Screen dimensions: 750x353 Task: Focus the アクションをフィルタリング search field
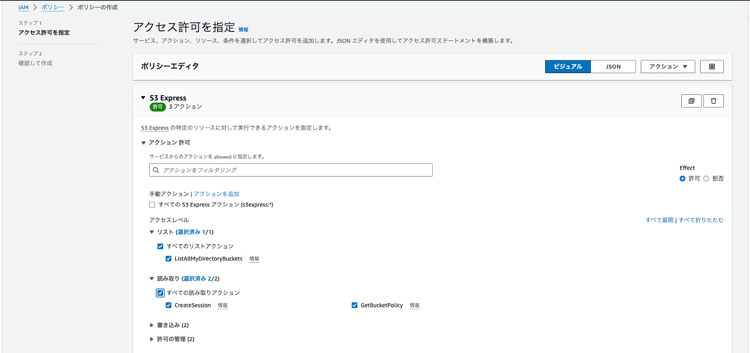(291, 170)
